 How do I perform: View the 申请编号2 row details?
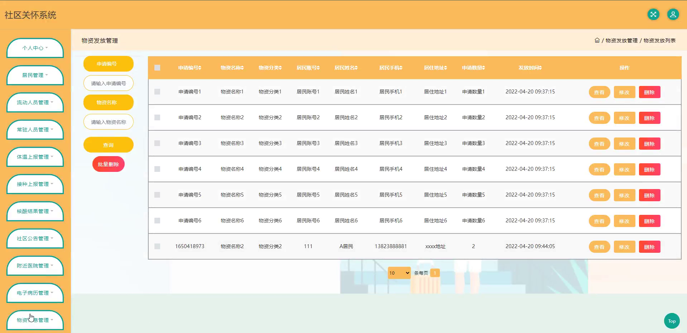599,118
